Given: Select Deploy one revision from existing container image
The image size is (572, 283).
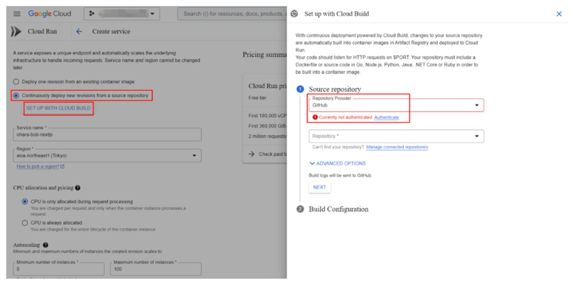Looking at the screenshot, I should click(16, 82).
